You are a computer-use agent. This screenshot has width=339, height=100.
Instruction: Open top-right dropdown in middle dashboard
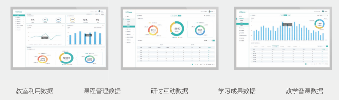click(210, 16)
